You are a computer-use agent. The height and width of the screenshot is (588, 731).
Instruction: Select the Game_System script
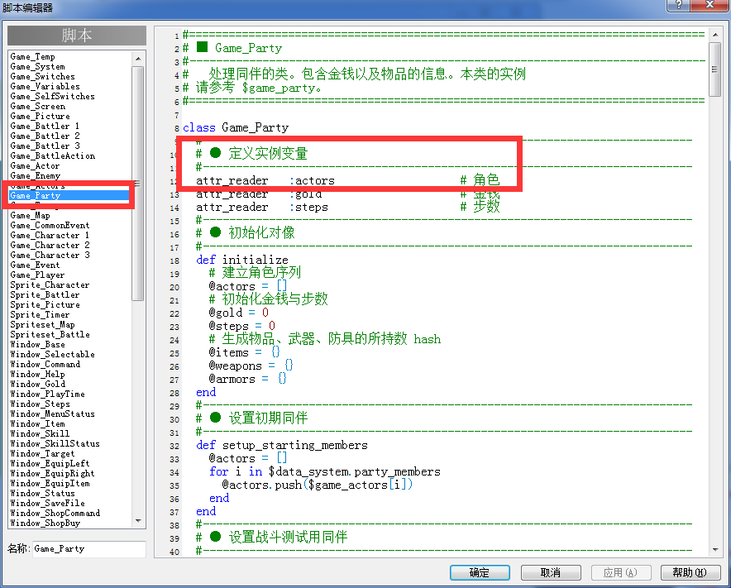pyautogui.click(x=38, y=67)
